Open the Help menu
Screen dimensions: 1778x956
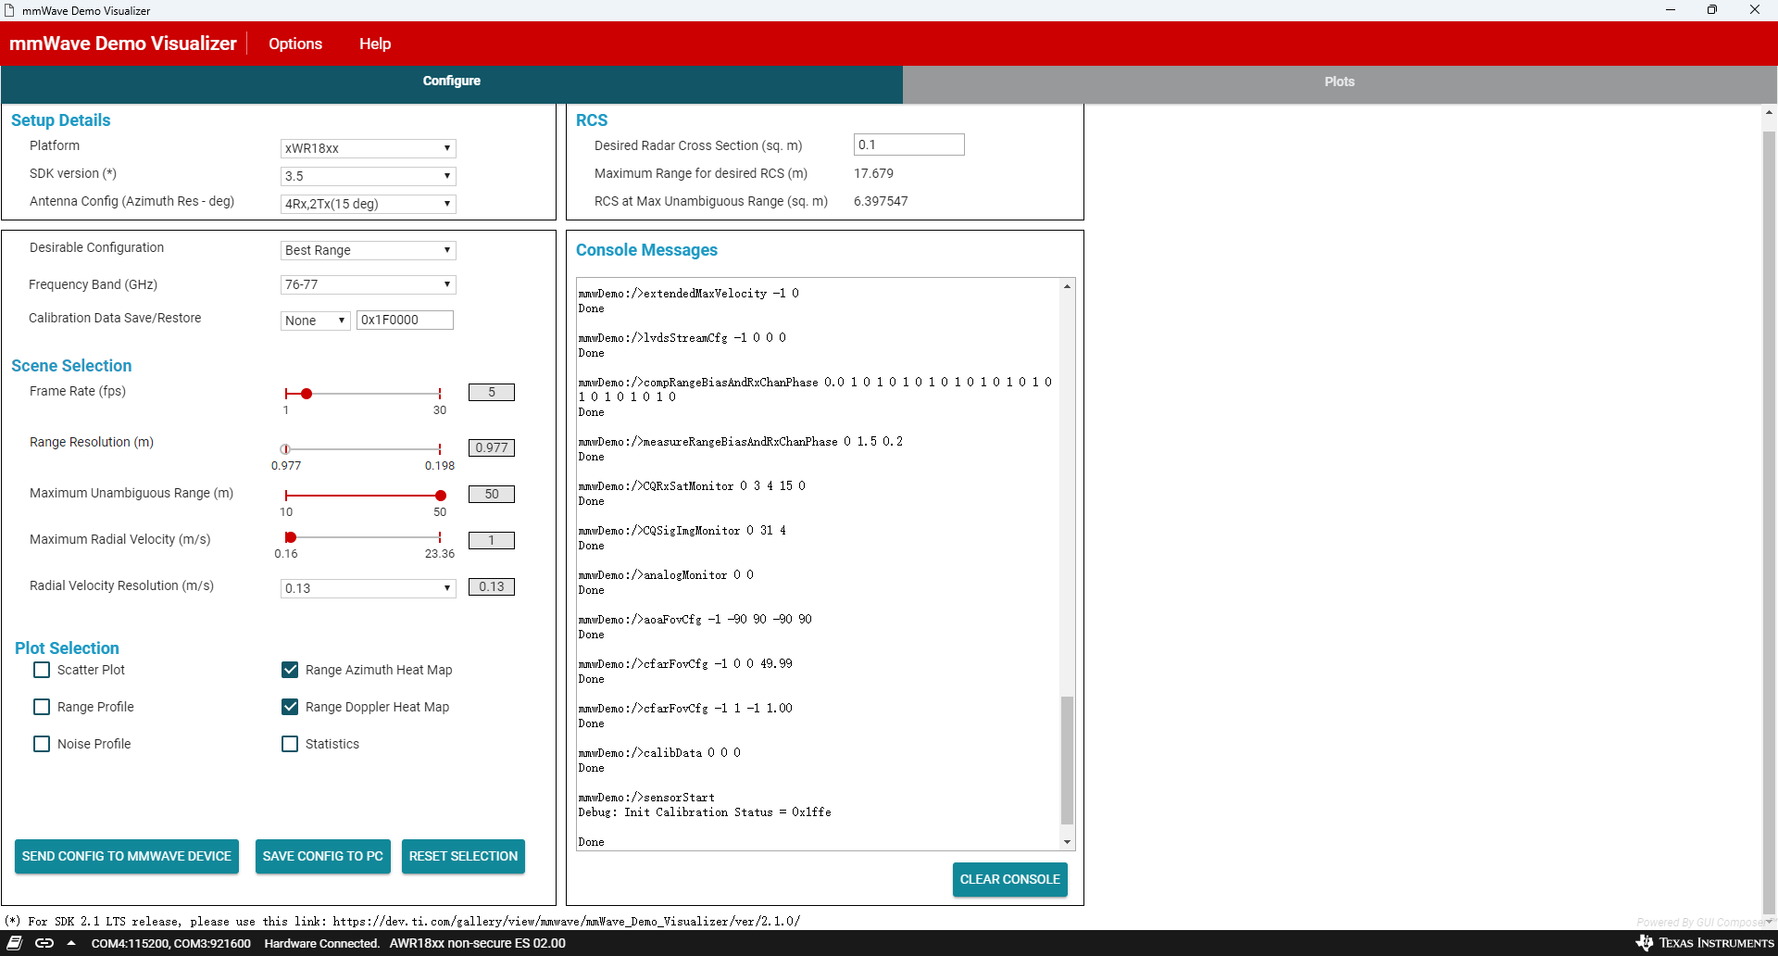pyautogui.click(x=375, y=44)
